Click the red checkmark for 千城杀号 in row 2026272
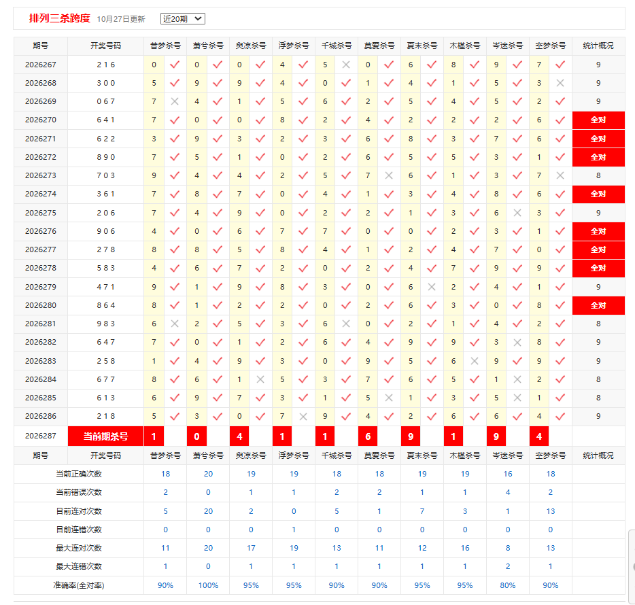The width and height of the screenshot is (635, 605). [x=346, y=157]
